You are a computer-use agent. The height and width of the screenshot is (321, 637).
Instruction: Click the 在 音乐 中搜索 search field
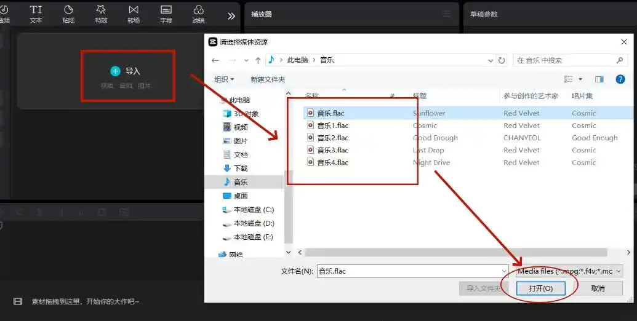[x=570, y=60]
